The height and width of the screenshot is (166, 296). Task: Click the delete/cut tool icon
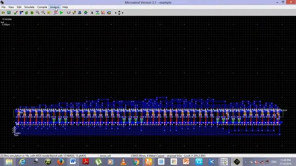coord(21,12)
